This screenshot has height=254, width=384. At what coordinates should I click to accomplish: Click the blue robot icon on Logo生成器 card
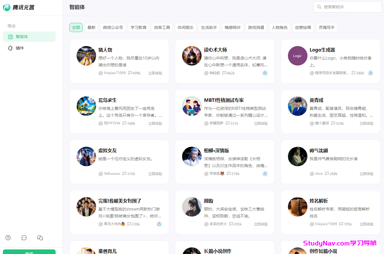(x=371, y=73)
